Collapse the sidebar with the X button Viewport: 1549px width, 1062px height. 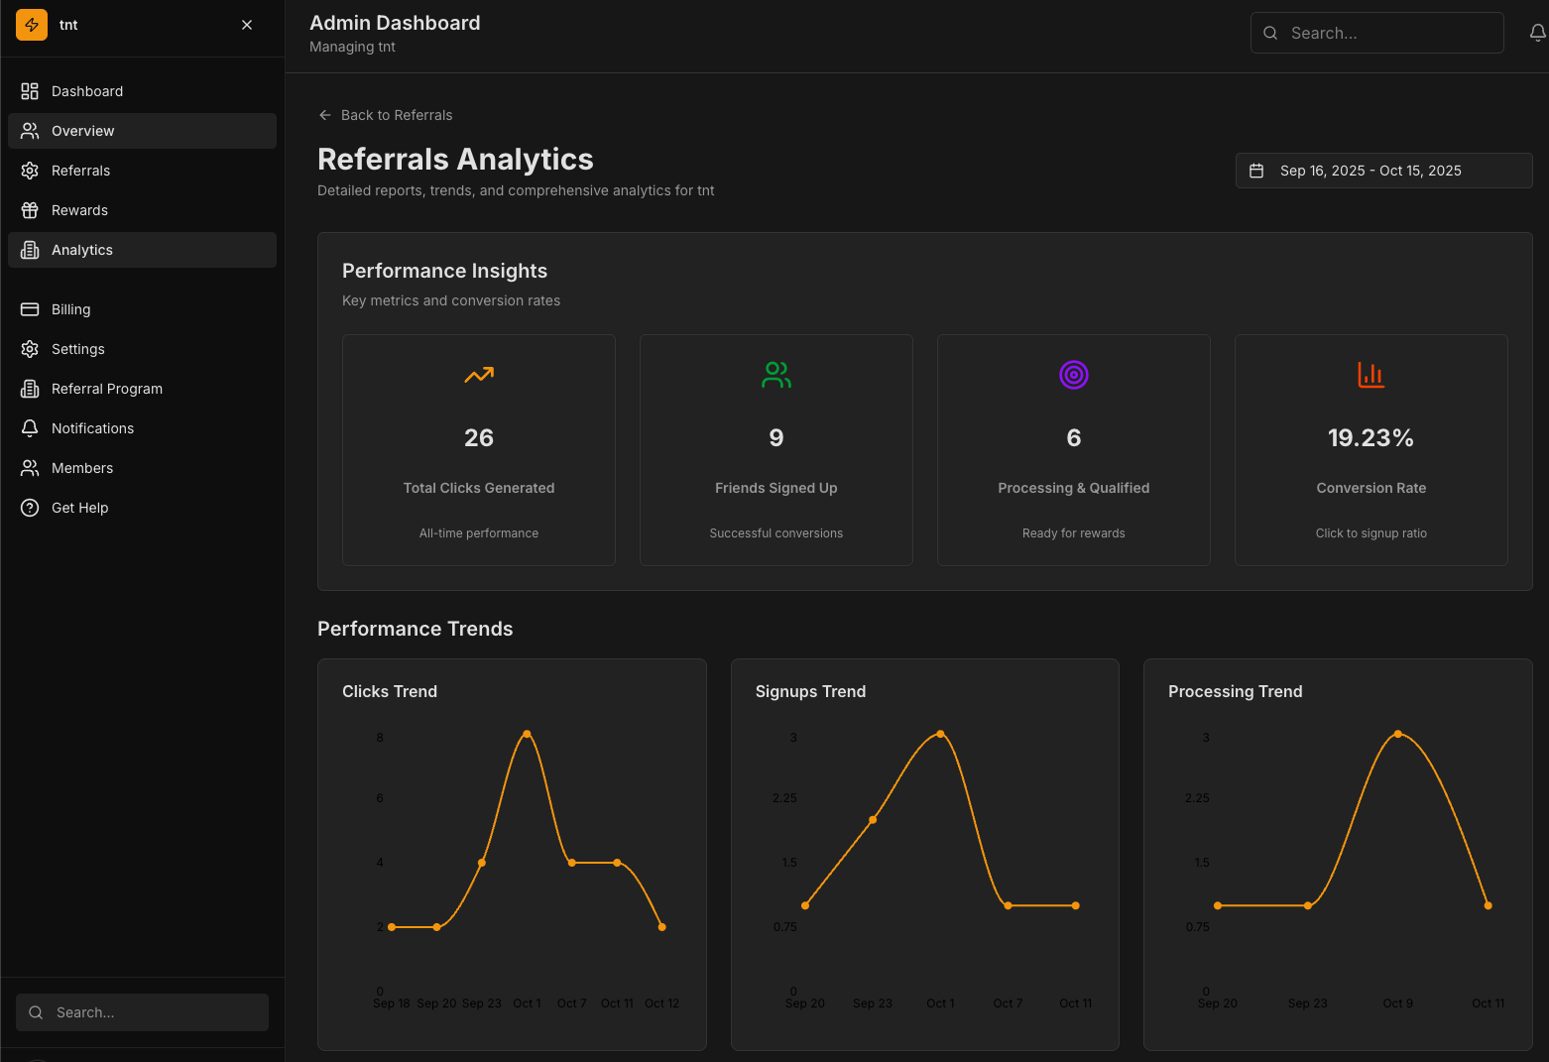pyautogui.click(x=246, y=24)
